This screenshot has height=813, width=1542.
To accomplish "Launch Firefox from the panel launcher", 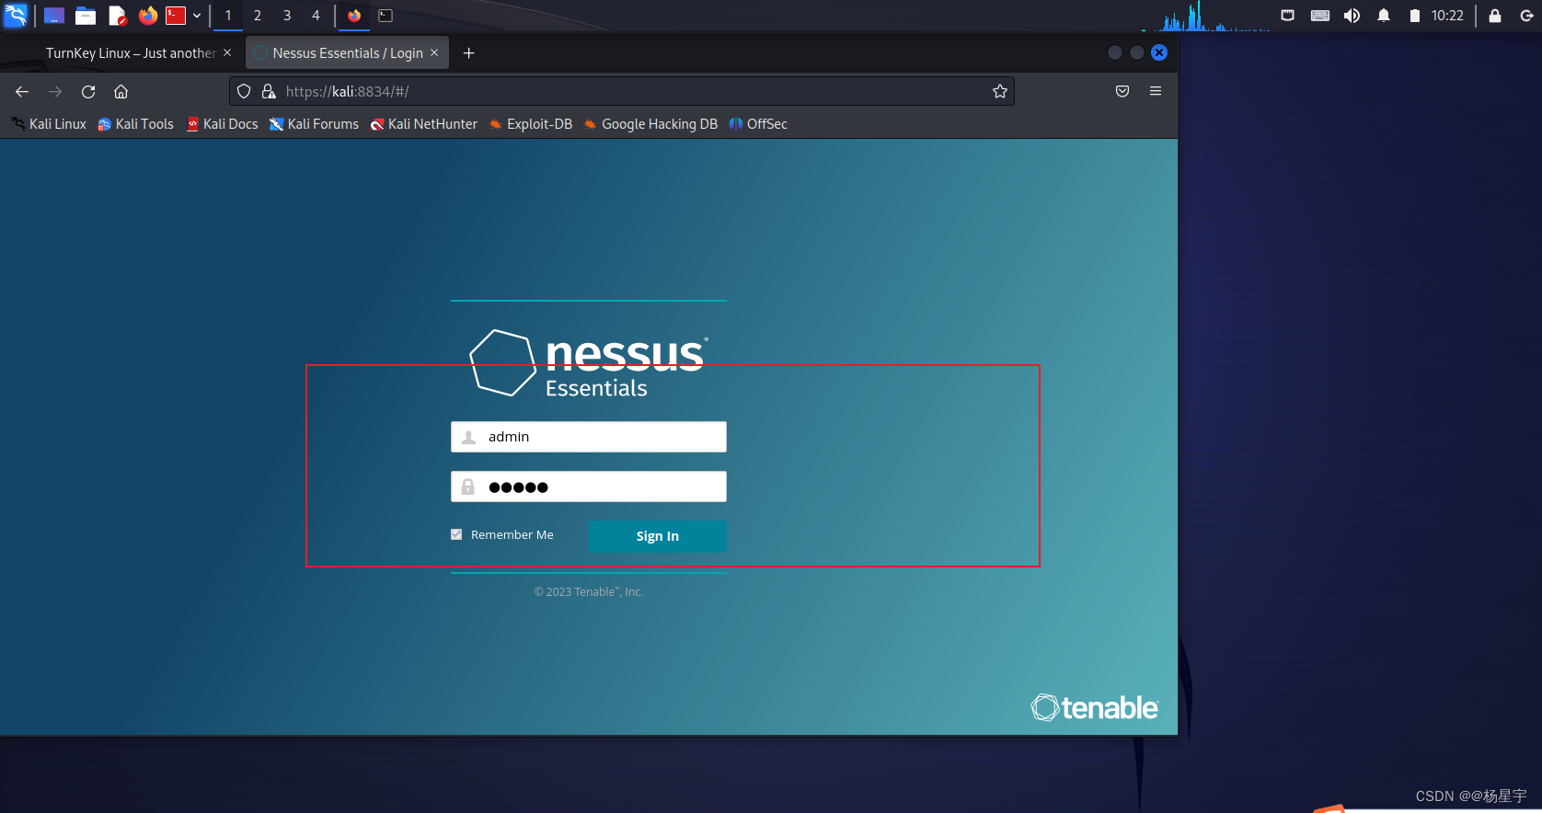I will pos(147,16).
